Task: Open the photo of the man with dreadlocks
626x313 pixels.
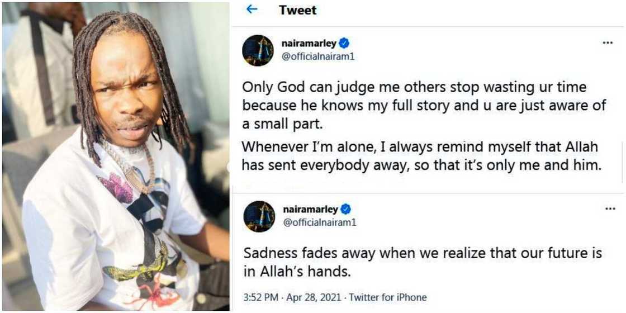Action: (116, 156)
